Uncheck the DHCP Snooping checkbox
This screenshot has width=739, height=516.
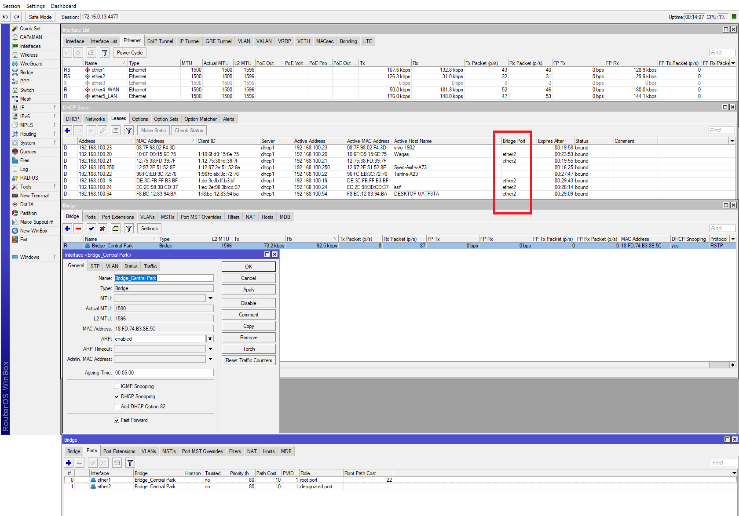click(x=117, y=396)
